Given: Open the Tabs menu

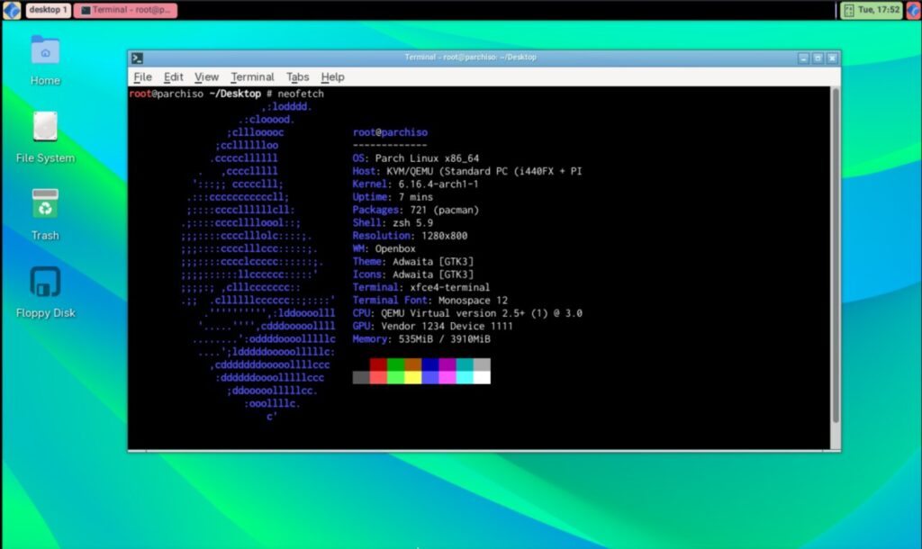Looking at the screenshot, I should (297, 77).
